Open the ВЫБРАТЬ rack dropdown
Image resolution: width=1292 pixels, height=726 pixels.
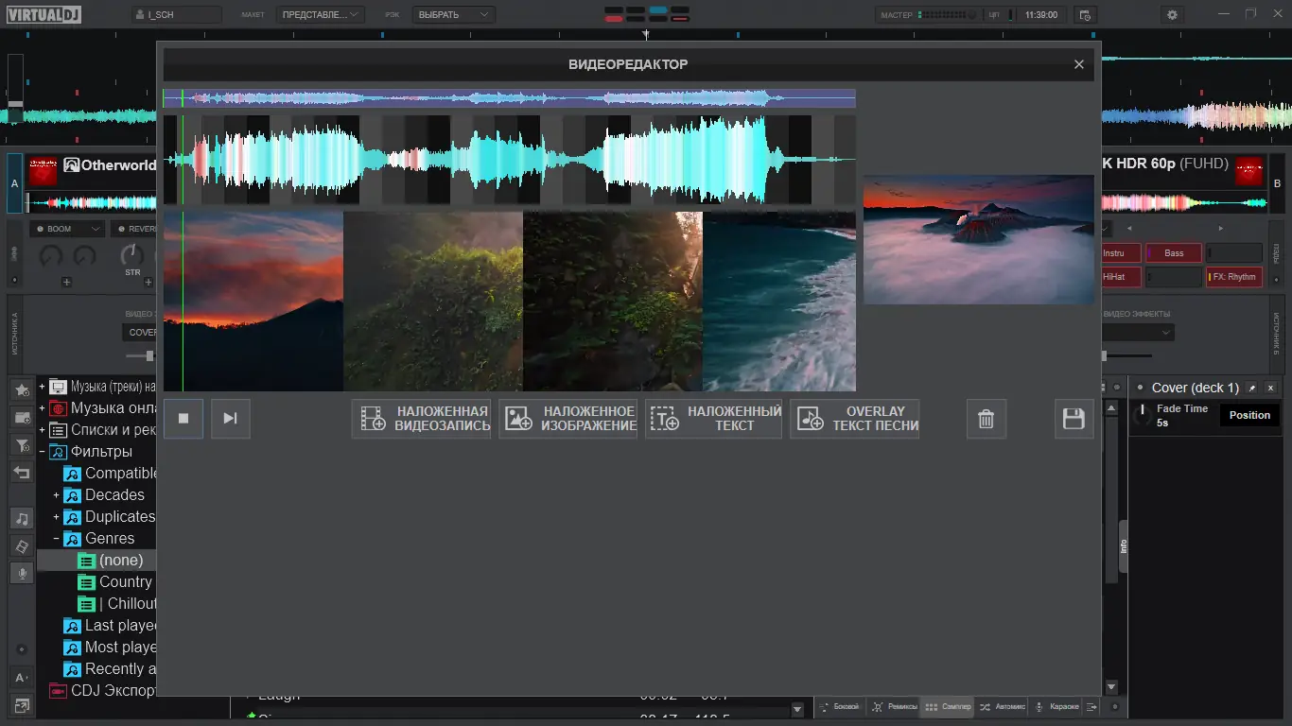point(456,15)
